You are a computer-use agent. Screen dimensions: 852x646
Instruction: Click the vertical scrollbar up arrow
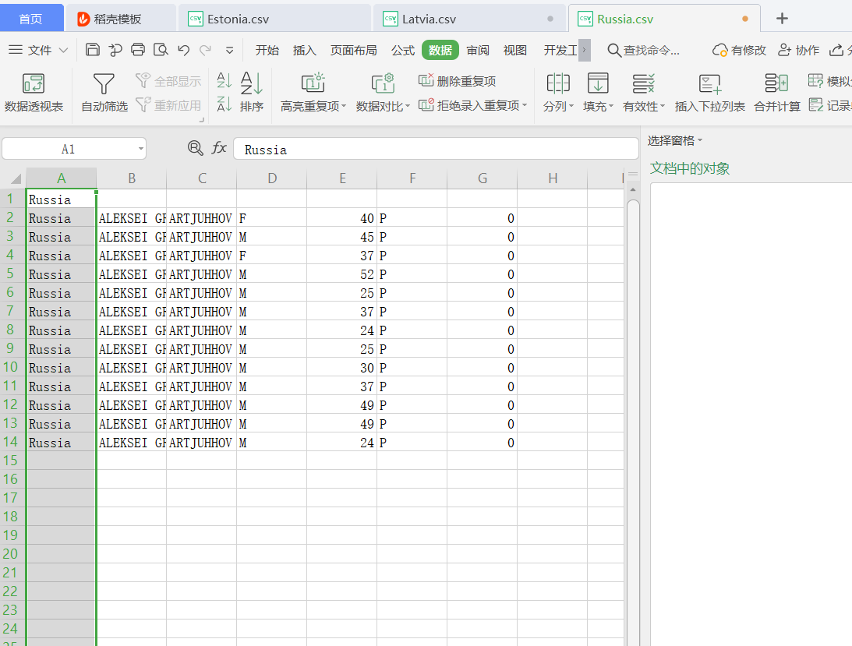[632, 190]
